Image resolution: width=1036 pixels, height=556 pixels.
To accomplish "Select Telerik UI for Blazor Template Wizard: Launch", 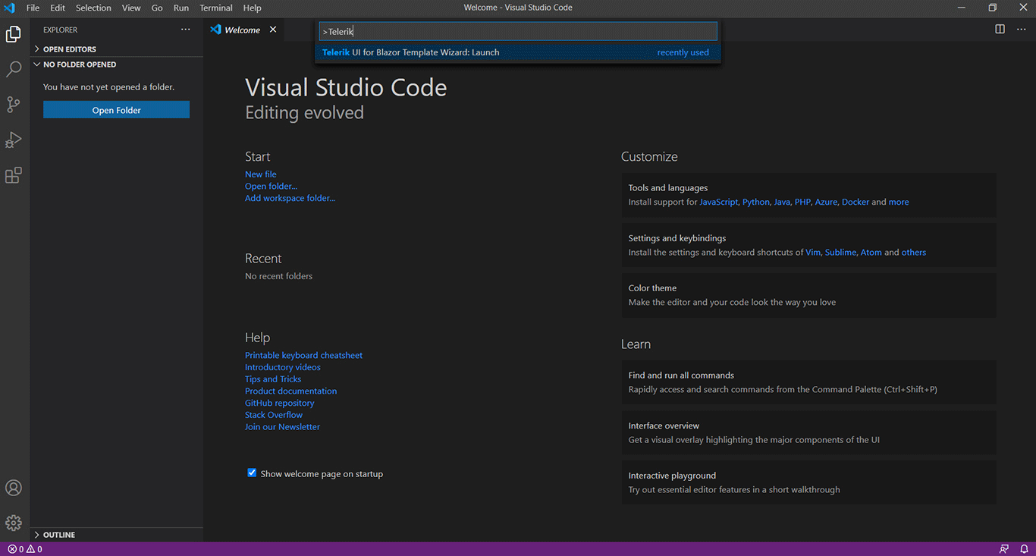I will pyautogui.click(x=517, y=52).
